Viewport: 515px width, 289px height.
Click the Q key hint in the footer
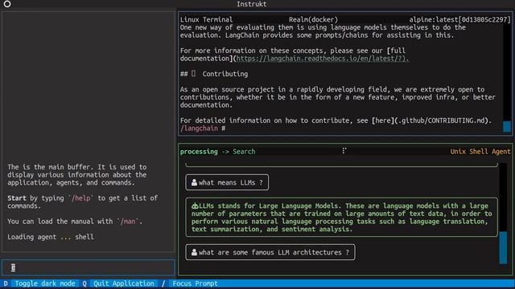click(84, 283)
